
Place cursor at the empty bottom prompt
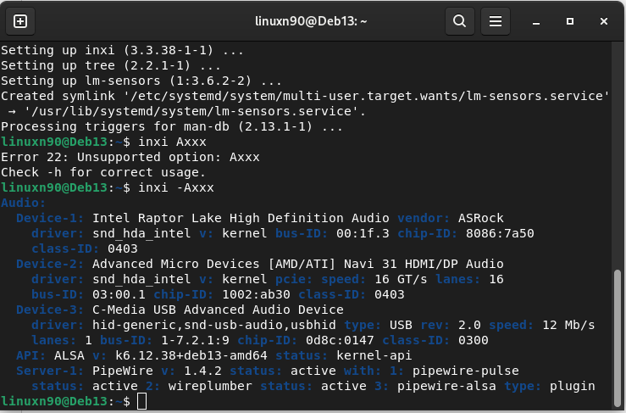141,400
